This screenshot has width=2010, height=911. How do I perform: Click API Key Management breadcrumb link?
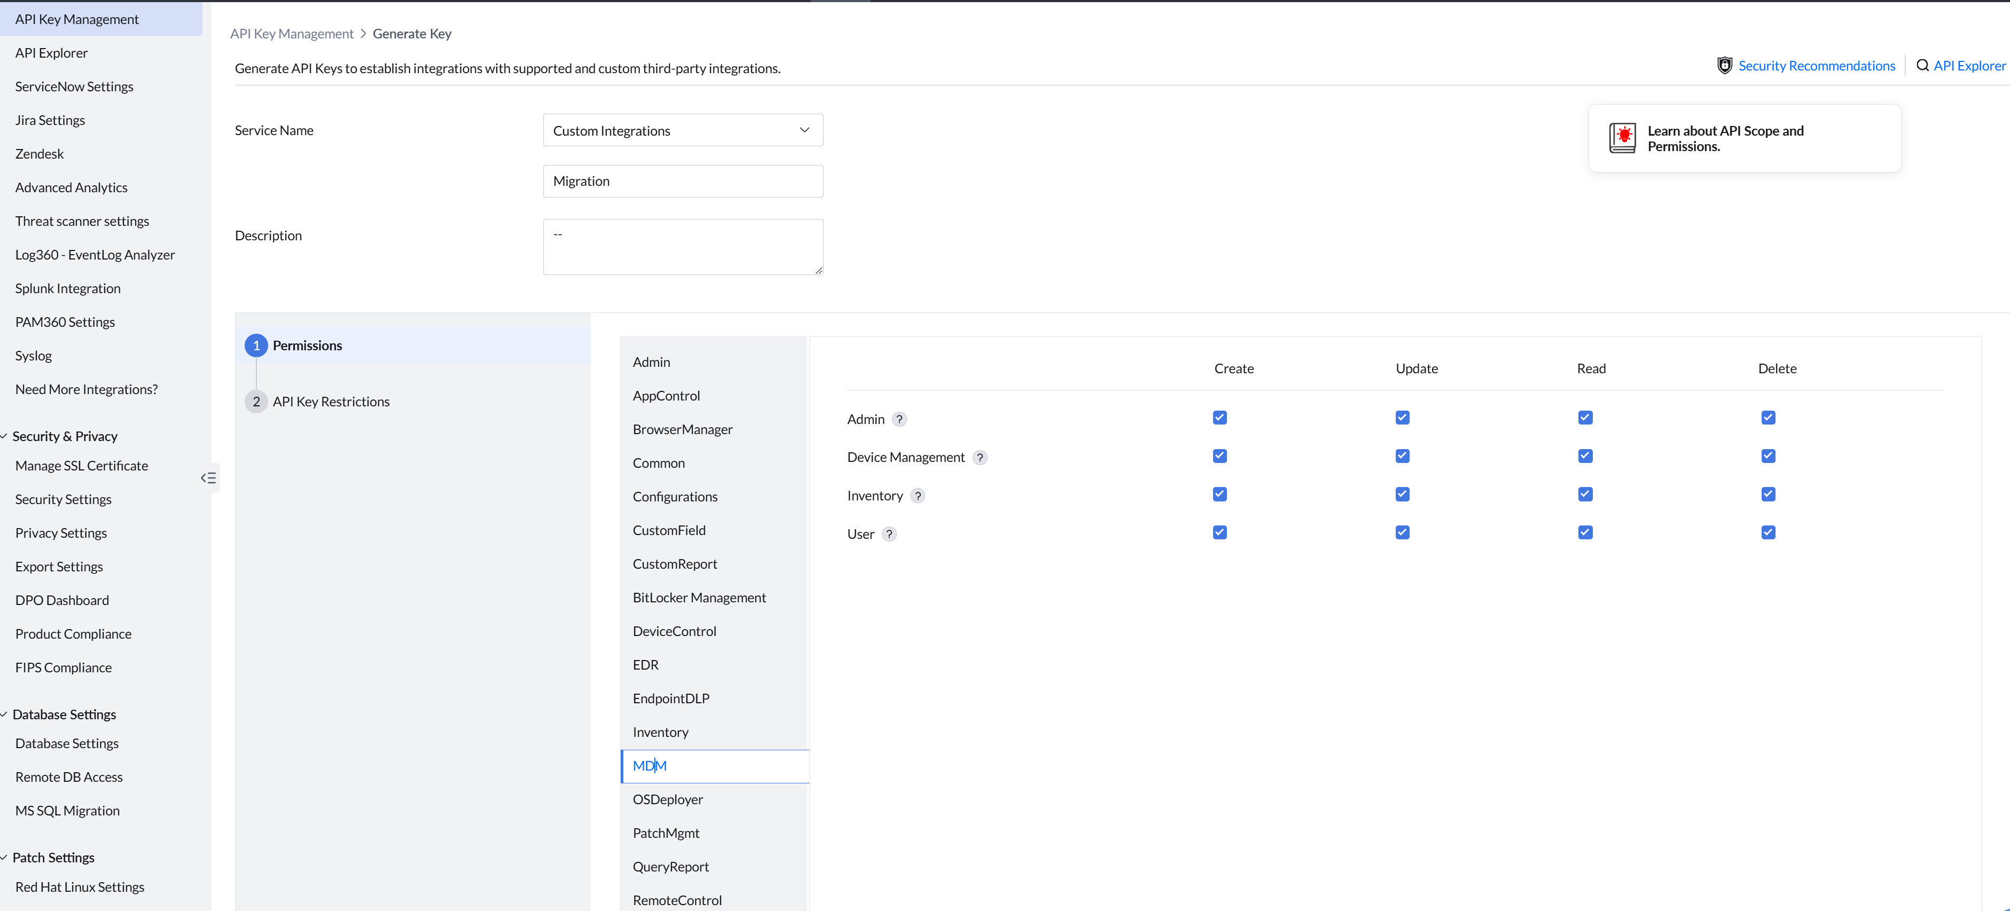(x=292, y=34)
